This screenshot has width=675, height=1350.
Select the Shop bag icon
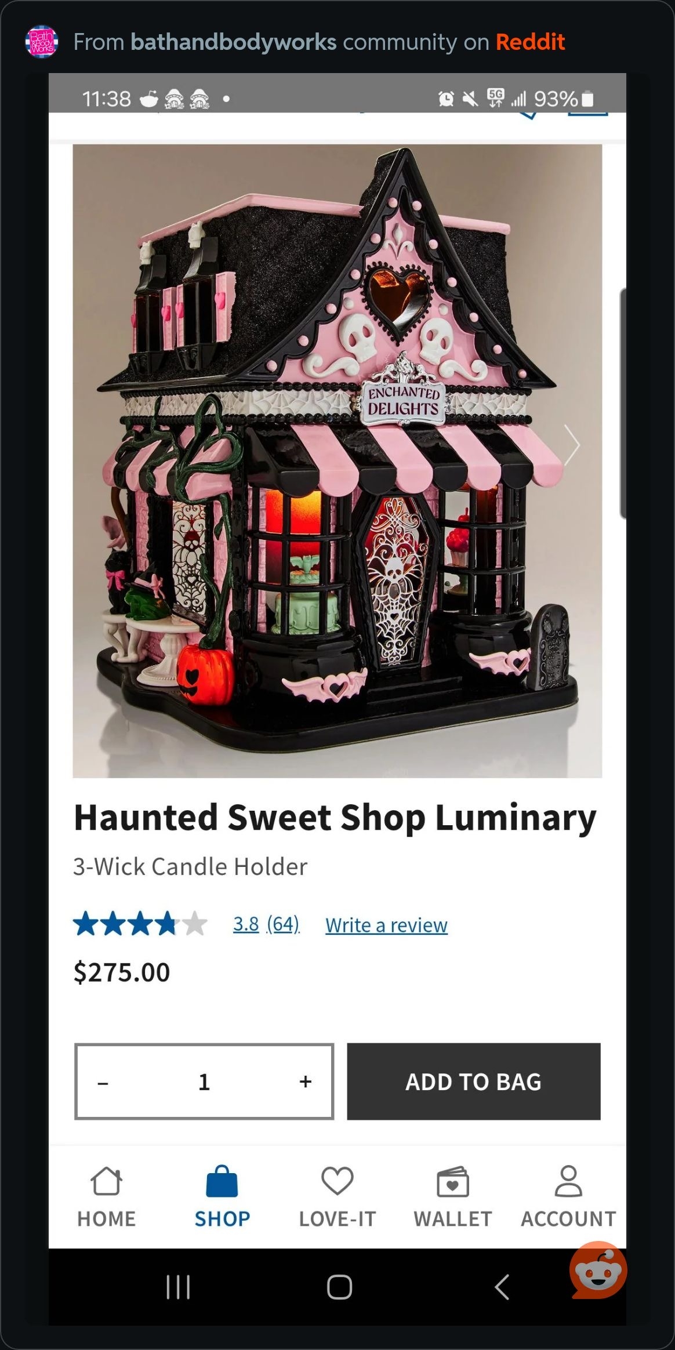222,1181
